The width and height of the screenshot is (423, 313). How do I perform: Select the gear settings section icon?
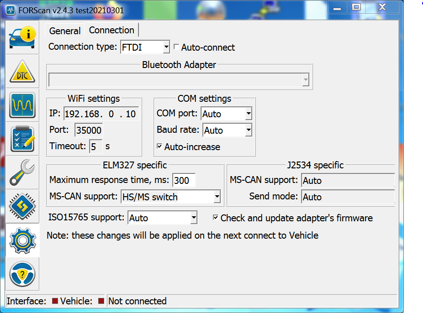point(22,240)
